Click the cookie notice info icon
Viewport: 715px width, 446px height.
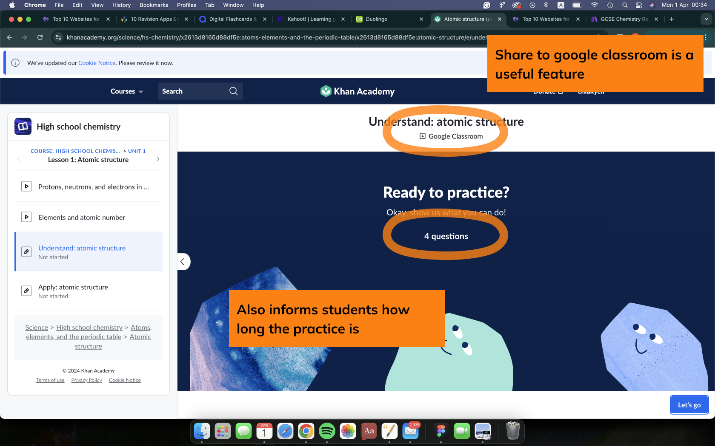tap(15, 63)
